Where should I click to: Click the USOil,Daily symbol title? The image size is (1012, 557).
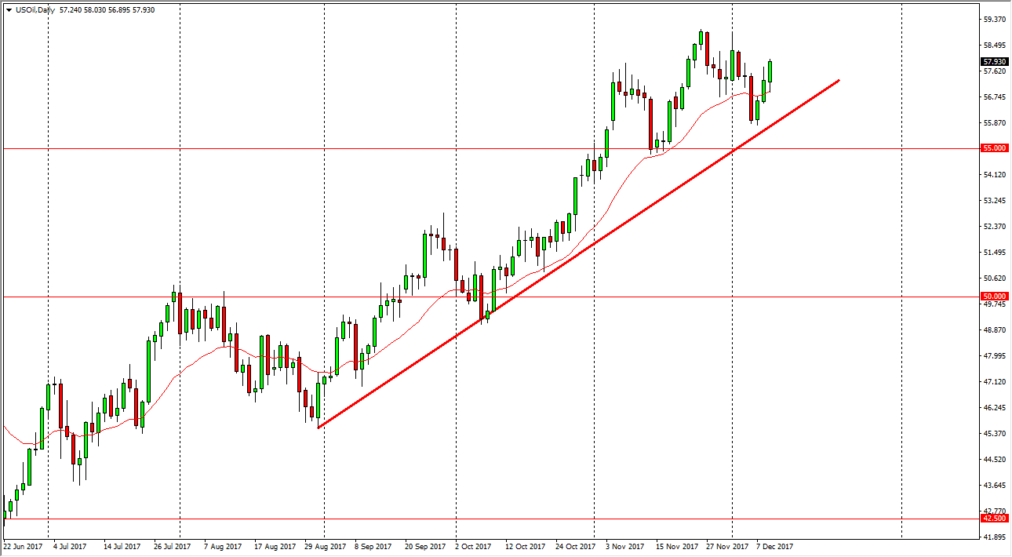point(35,10)
